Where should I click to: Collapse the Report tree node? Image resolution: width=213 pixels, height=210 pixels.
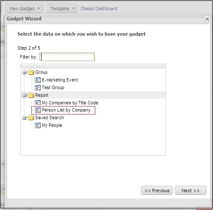(25, 95)
